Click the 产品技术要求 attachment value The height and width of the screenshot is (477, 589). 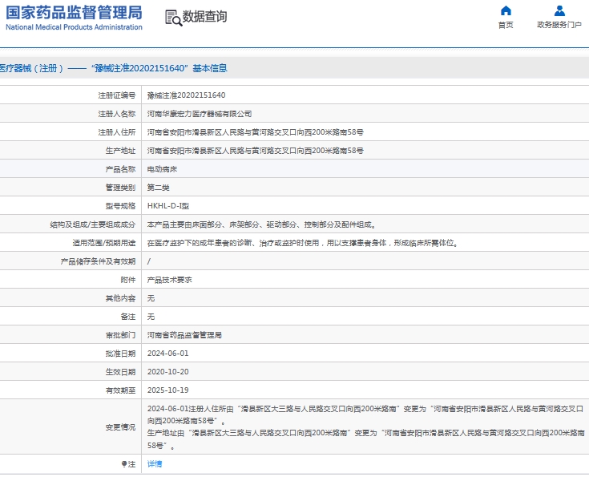click(x=169, y=280)
